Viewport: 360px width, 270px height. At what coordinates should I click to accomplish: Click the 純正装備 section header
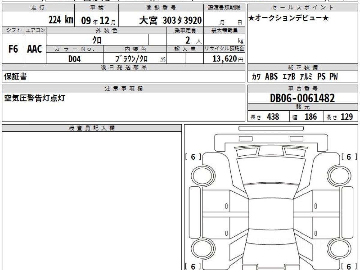tap(303, 67)
